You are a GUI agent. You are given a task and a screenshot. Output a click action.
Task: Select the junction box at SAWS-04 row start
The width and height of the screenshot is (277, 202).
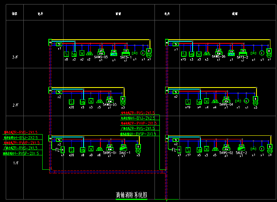167,90
